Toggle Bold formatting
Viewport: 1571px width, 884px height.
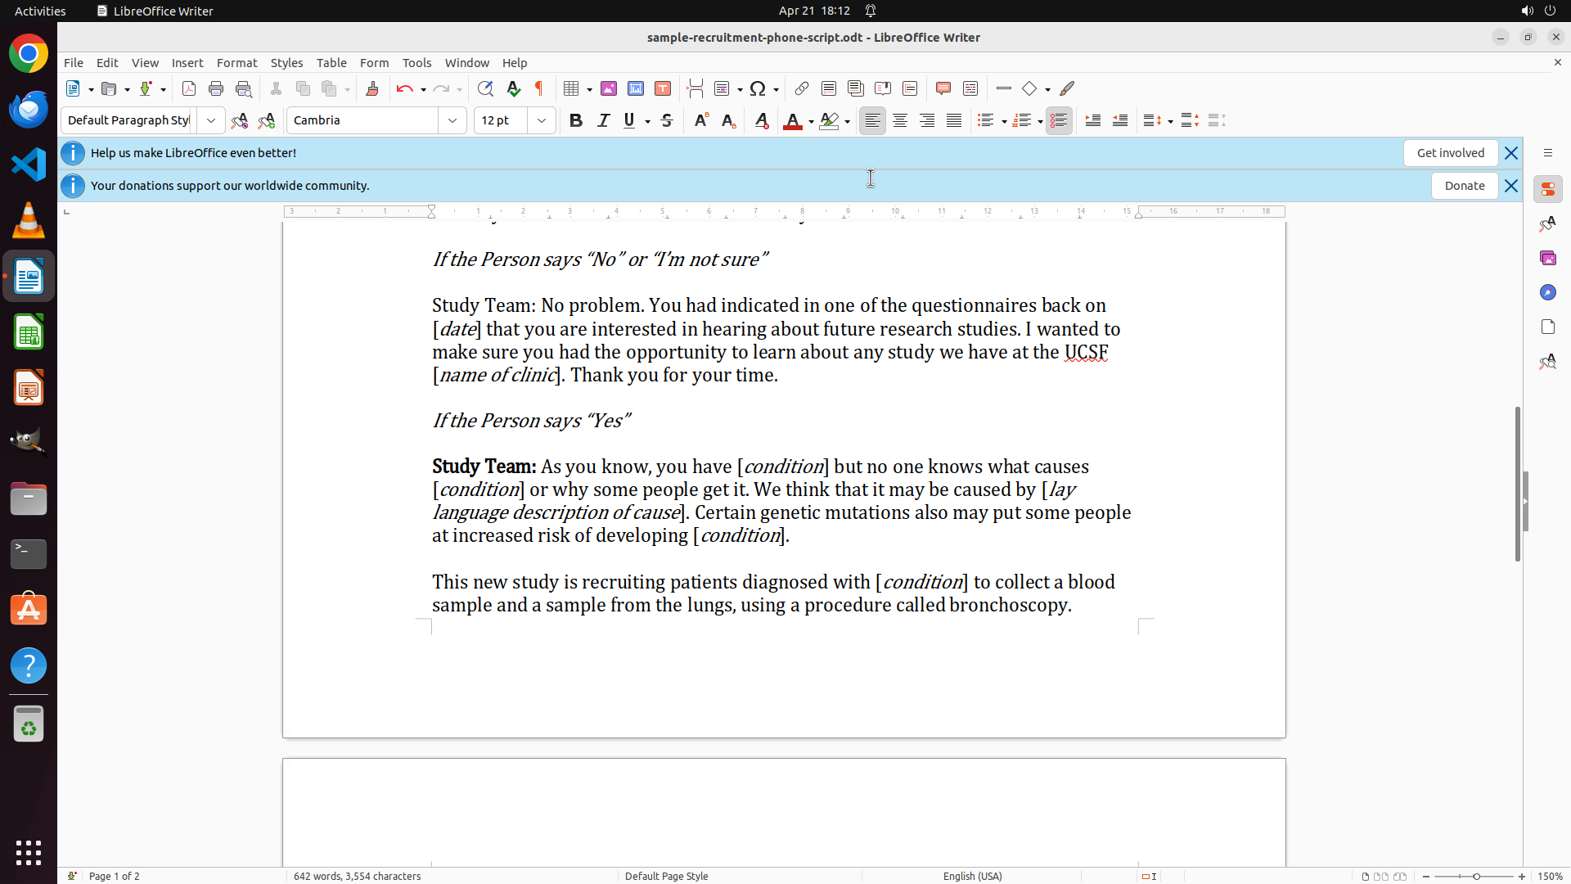tap(576, 120)
